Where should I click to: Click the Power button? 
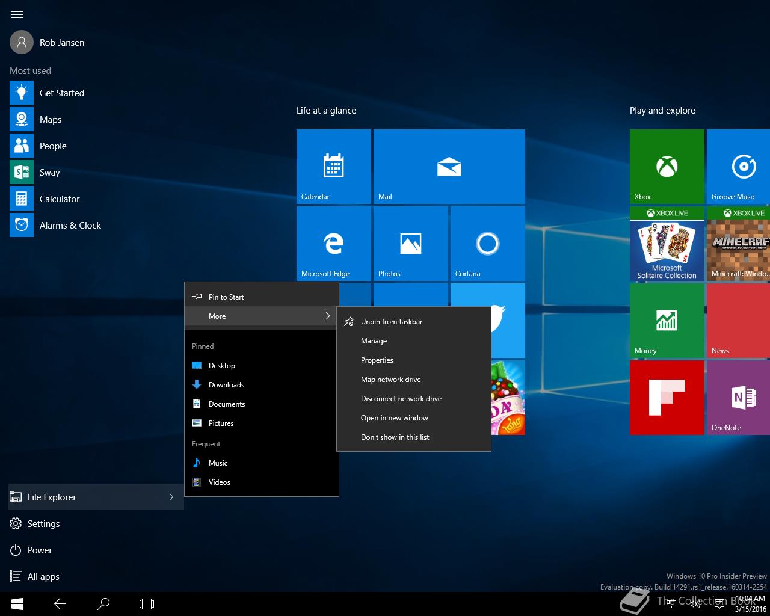click(96, 550)
